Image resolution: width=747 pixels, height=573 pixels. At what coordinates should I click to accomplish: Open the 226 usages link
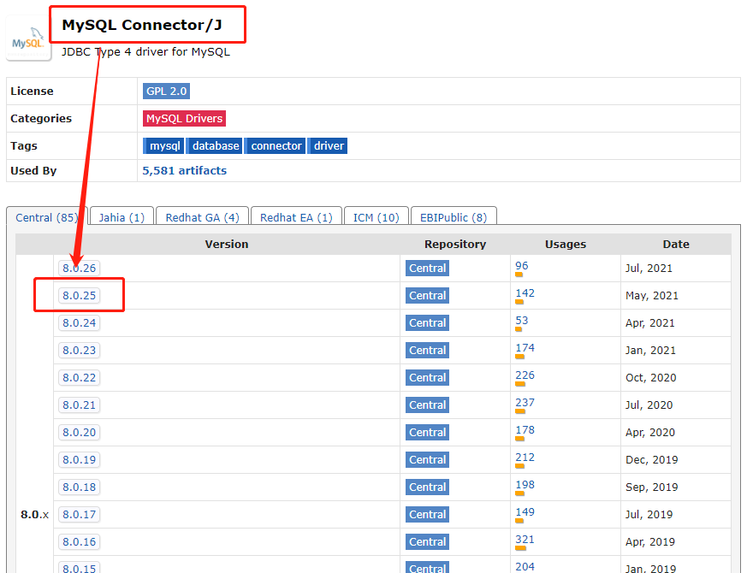point(525,375)
